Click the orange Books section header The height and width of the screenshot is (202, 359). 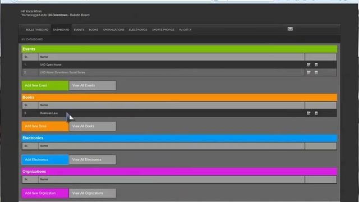coord(179,97)
